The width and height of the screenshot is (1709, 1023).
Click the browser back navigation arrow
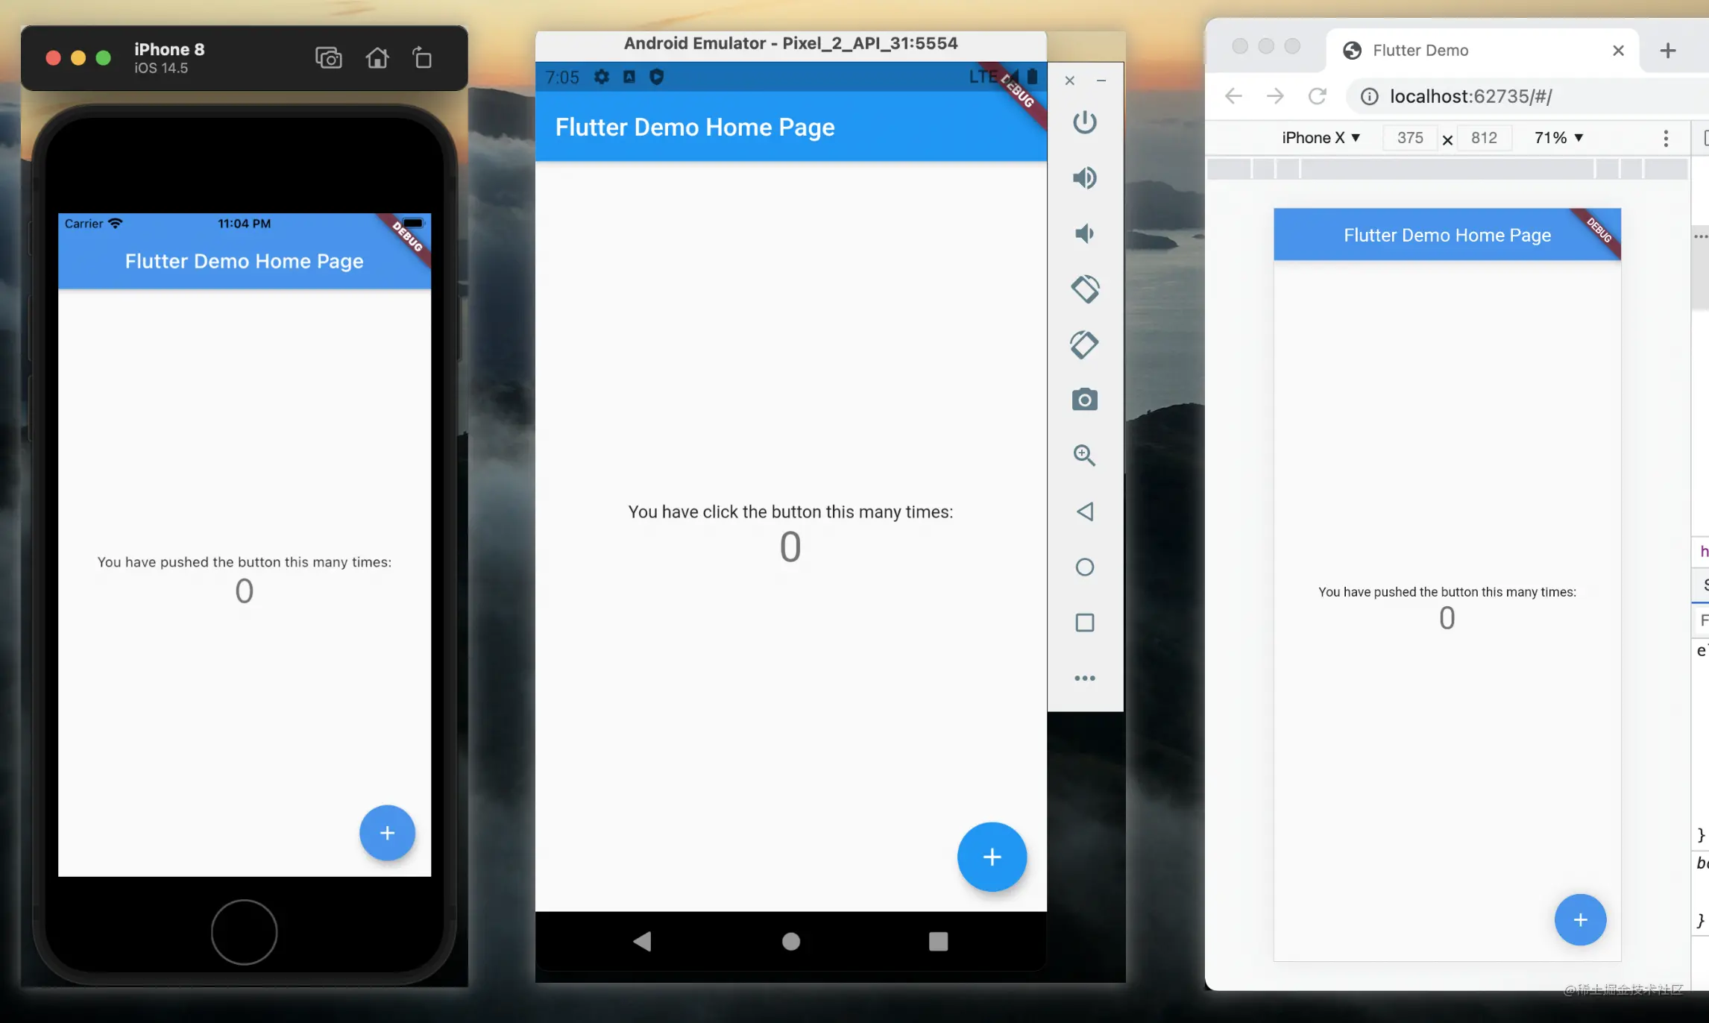point(1234,96)
